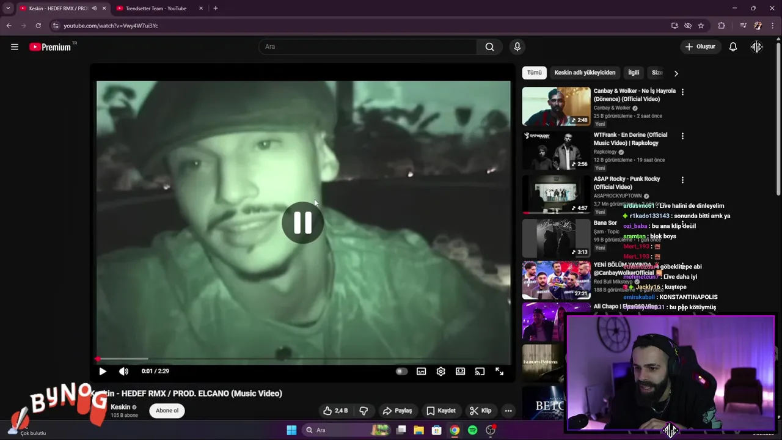Open the YouTube account avatar menu
This screenshot has height=440, width=782.
pyautogui.click(x=757, y=47)
